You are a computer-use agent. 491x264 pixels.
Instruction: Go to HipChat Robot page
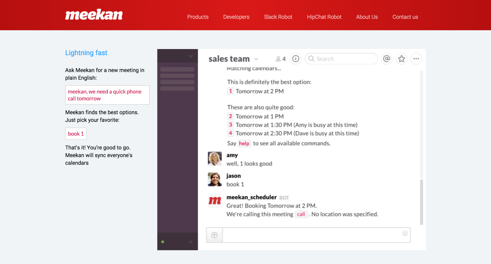[x=324, y=17]
